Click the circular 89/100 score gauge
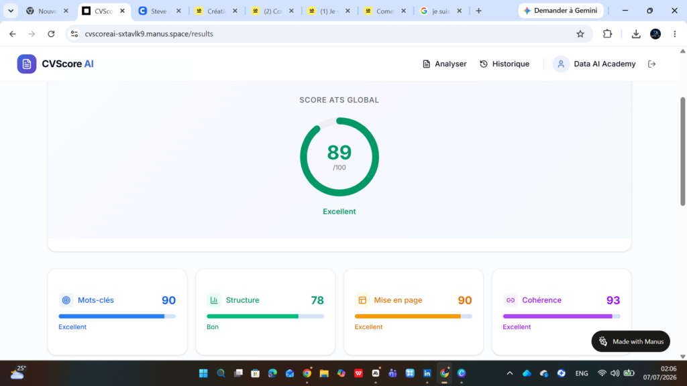 339,157
